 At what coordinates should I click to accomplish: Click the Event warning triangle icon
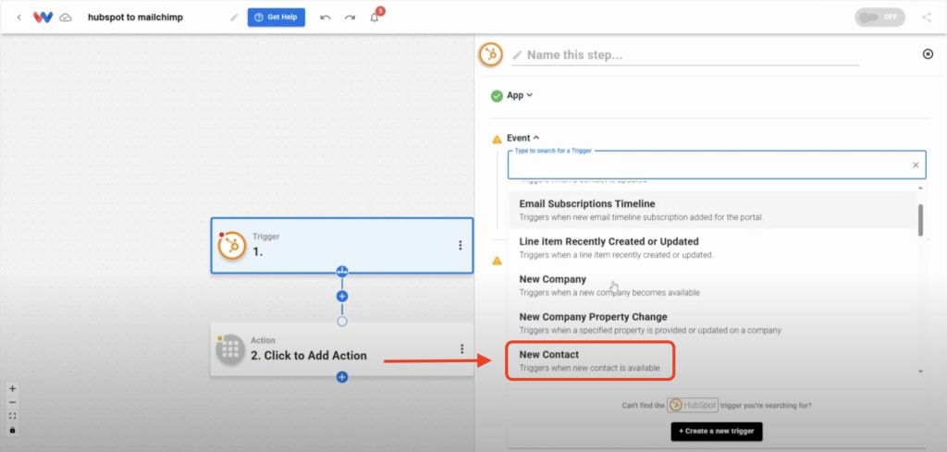tap(497, 139)
